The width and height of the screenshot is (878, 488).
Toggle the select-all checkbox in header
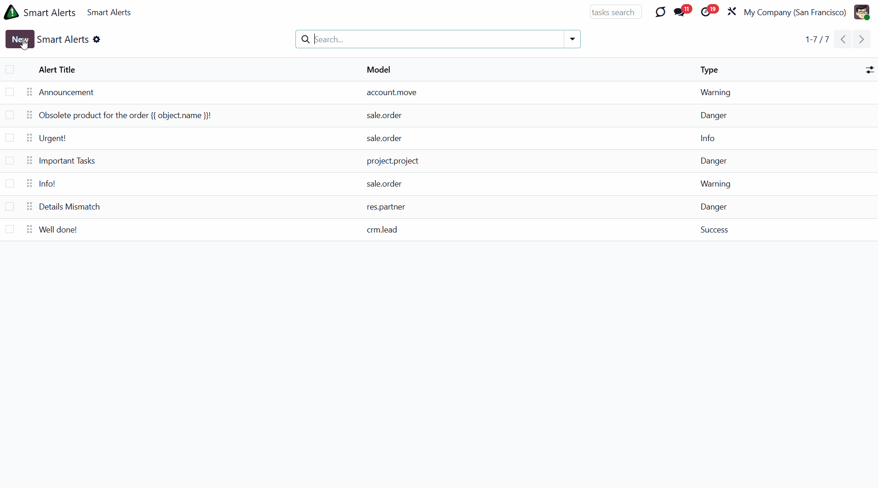(10, 70)
